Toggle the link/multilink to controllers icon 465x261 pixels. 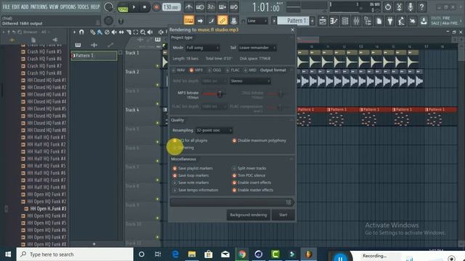click(222, 20)
